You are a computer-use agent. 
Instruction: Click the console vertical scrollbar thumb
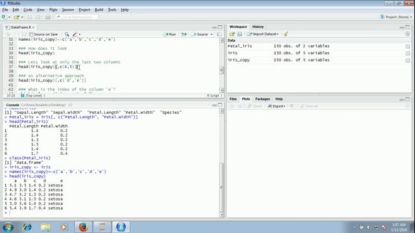tap(221, 188)
